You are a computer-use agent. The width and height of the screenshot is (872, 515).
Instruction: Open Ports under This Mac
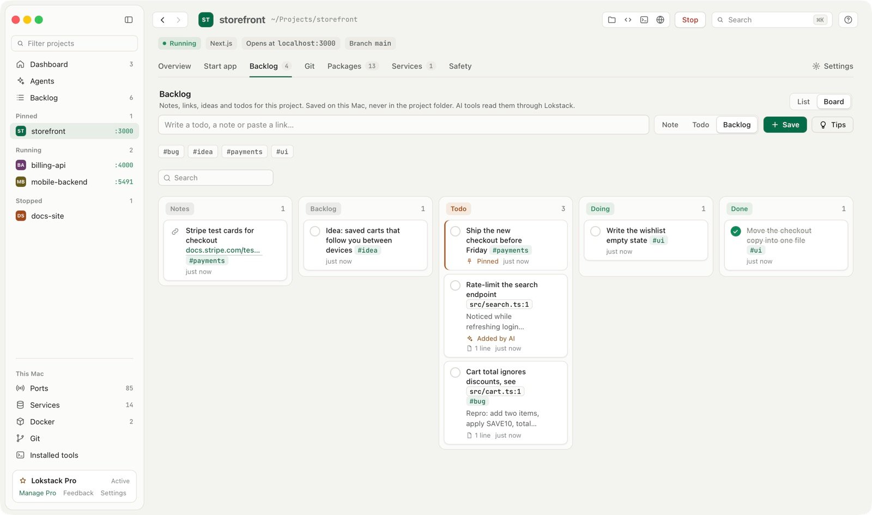[x=75, y=389]
